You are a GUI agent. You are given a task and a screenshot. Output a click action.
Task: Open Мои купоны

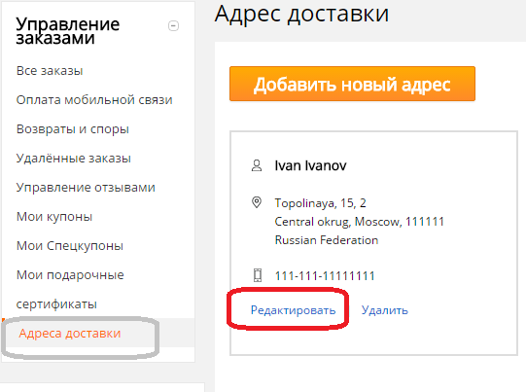[x=54, y=217]
